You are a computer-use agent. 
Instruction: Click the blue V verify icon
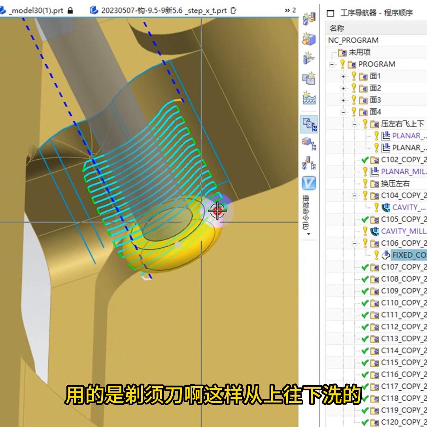click(309, 183)
